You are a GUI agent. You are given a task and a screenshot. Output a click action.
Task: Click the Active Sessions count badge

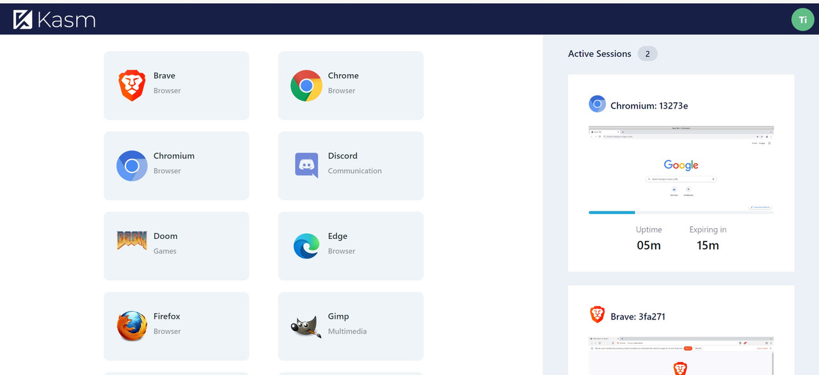pos(648,54)
